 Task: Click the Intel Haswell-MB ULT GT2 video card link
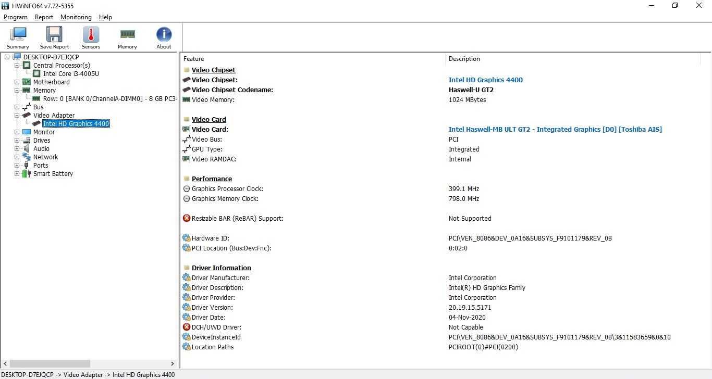[x=555, y=129]
